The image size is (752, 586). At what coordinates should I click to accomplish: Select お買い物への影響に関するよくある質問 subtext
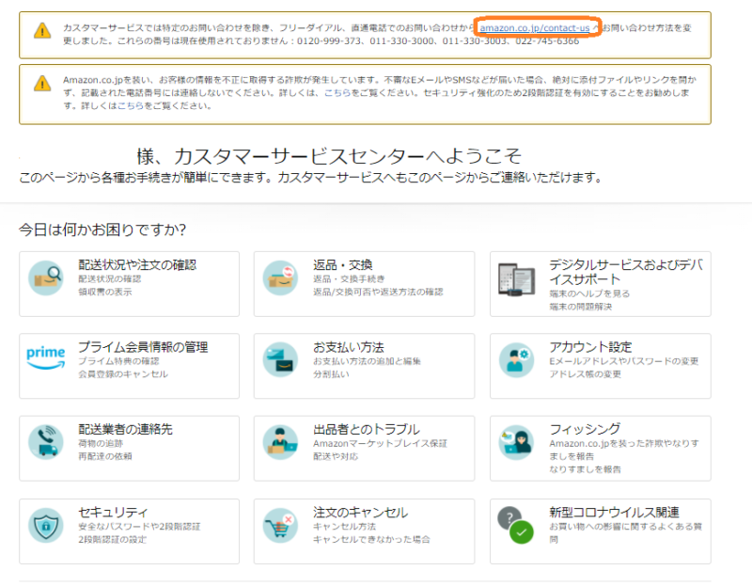625,532
